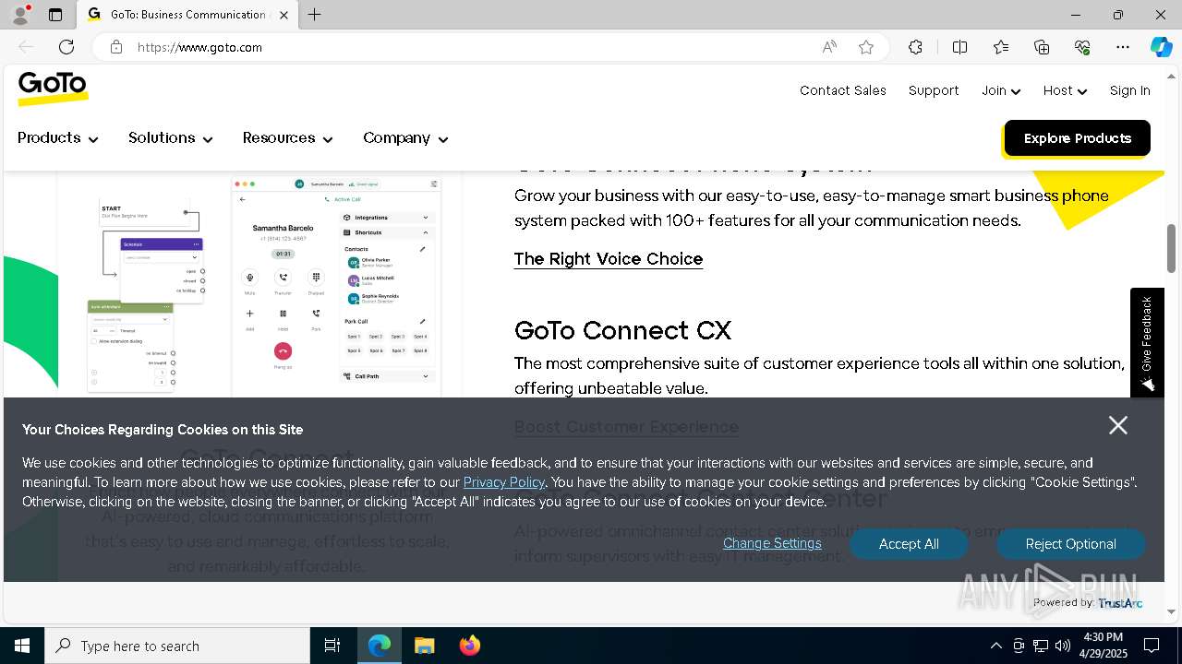Close the GoTo browser tab
Viewport: 1182px width, 664px height.
[283, 15]
